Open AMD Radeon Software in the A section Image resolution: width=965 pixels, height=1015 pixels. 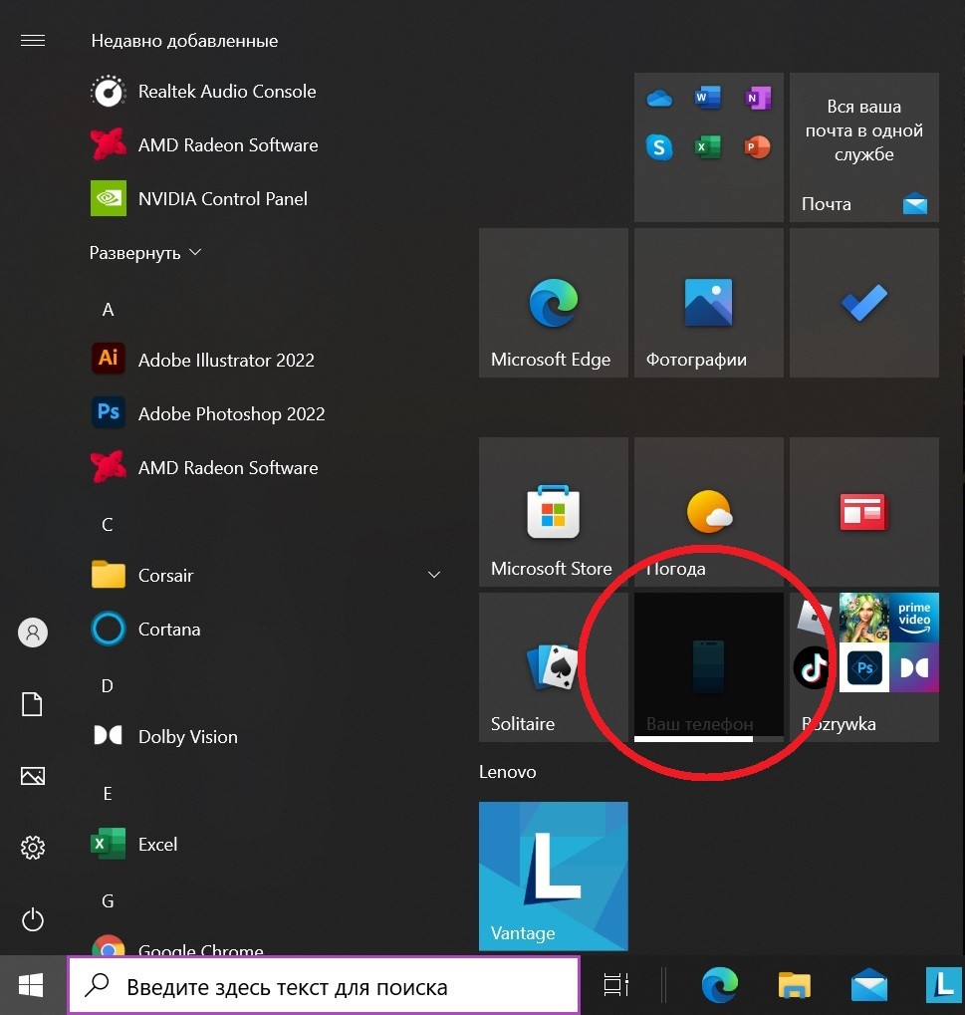coord(204,467)
